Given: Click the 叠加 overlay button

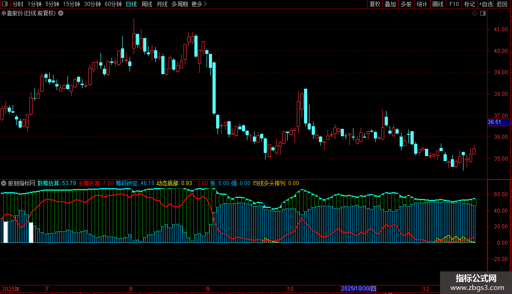Looking at the screenshot, I should click(x=390, y=4).
